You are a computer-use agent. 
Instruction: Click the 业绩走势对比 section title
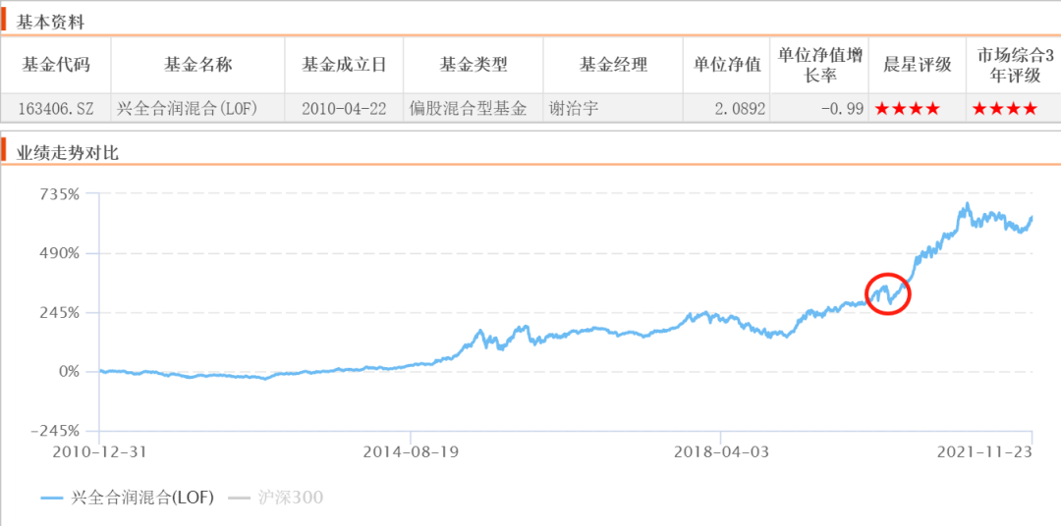(x=68, y=153)
